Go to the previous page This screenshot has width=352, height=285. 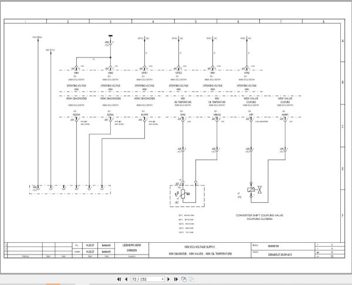[126, 279]
